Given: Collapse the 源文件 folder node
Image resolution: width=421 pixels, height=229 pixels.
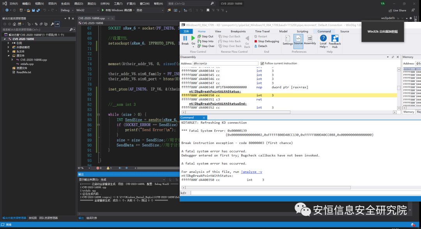Looking at the screenshot, I should click(8, 56).
